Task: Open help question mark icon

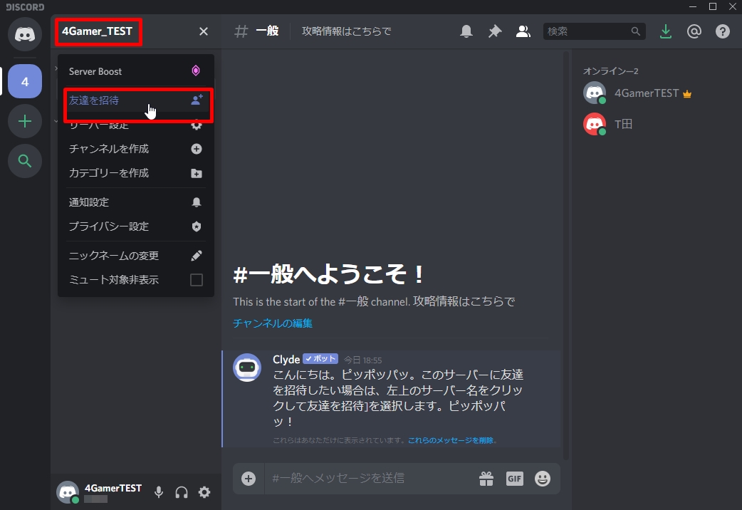Action: 722,31
